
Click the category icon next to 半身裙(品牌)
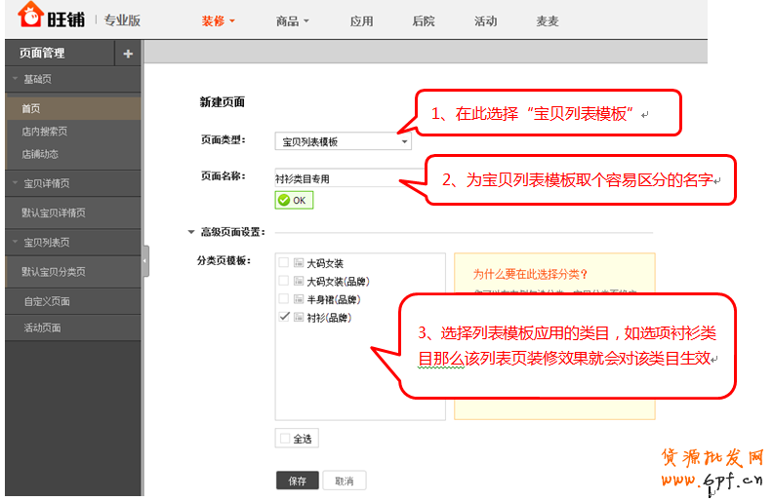[299, 299]
